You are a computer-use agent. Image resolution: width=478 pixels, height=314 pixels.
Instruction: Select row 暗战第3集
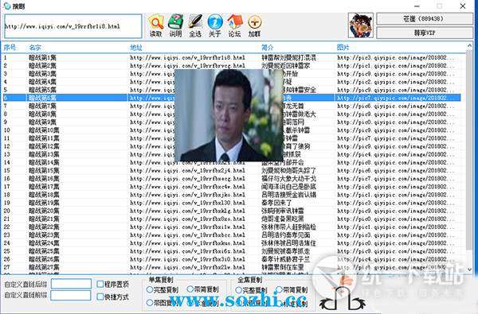[x=232, y=74]
